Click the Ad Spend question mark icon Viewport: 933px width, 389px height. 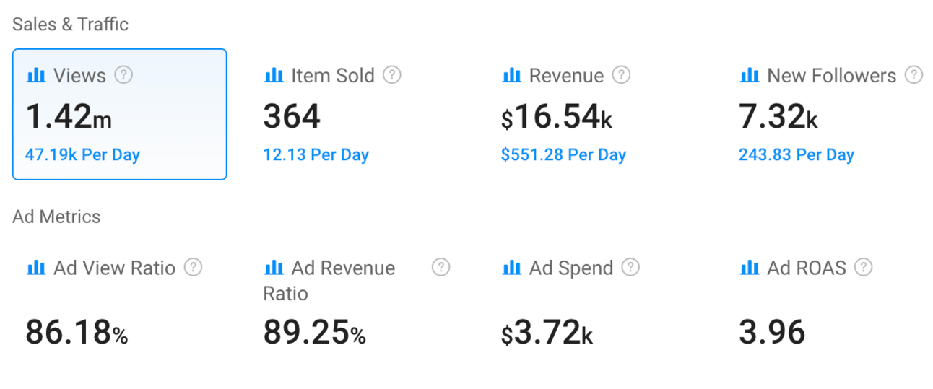[630, 268]
